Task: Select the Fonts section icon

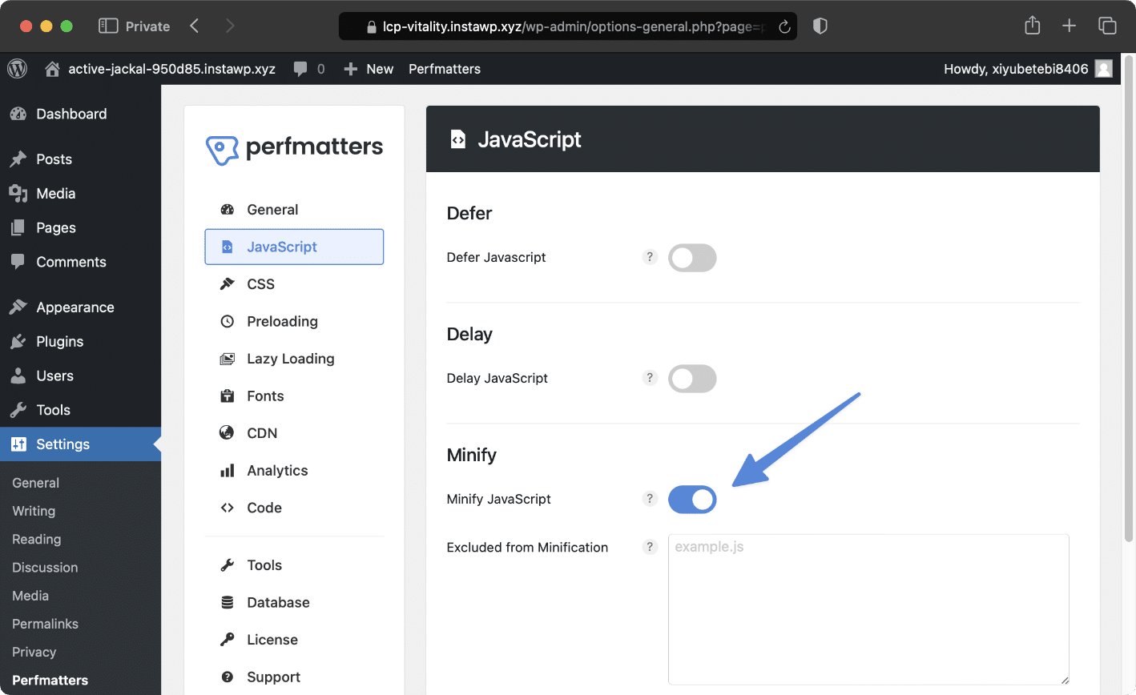Action: 228,396
